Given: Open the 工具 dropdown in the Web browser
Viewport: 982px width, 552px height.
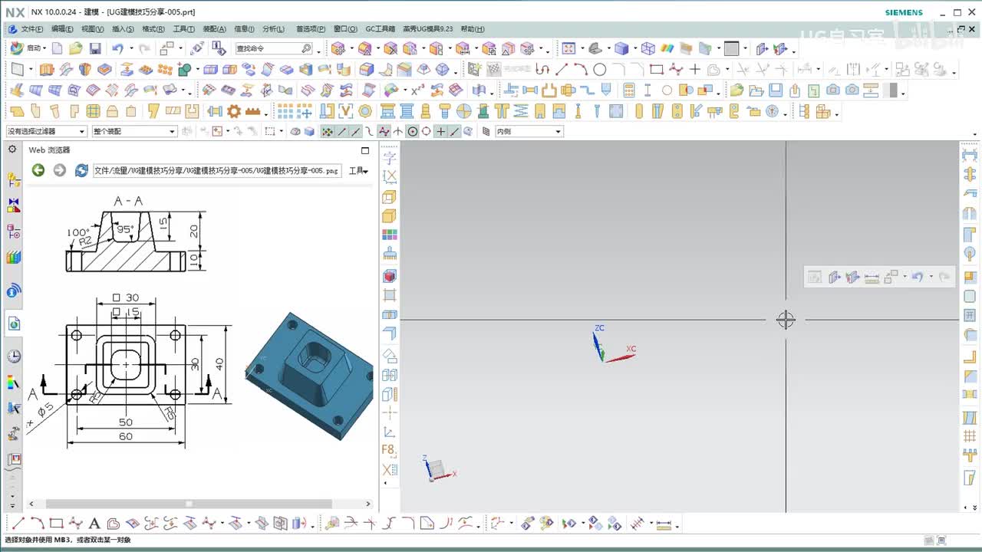Looking at the screenshot, I should click(x=358, y=171).
